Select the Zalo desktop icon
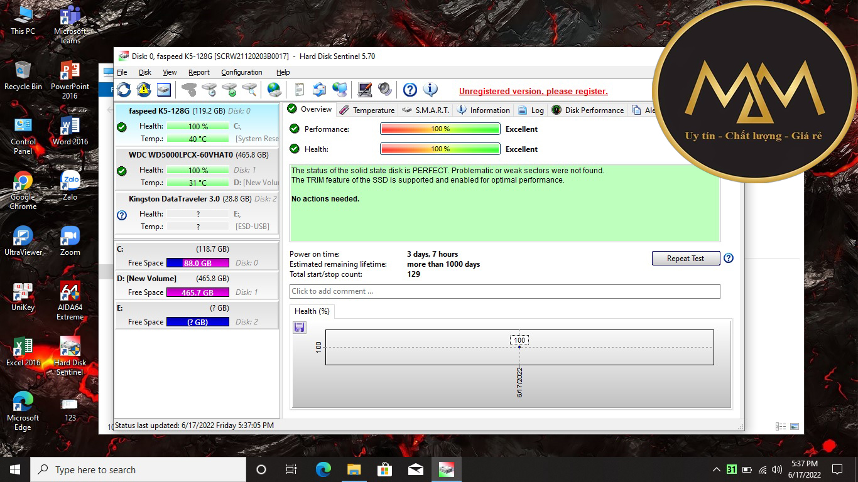Image resolution: width=858 pixels, height=482 pixels. [70, 186]
